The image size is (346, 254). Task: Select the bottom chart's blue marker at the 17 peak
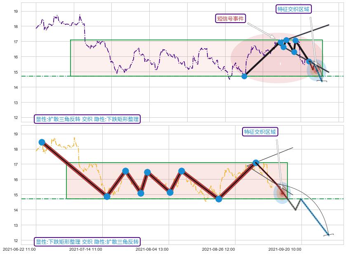[x=256, y=163]
